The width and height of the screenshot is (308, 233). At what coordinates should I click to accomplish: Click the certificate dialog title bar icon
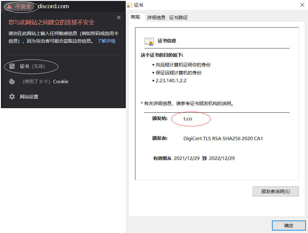[129, 5]
